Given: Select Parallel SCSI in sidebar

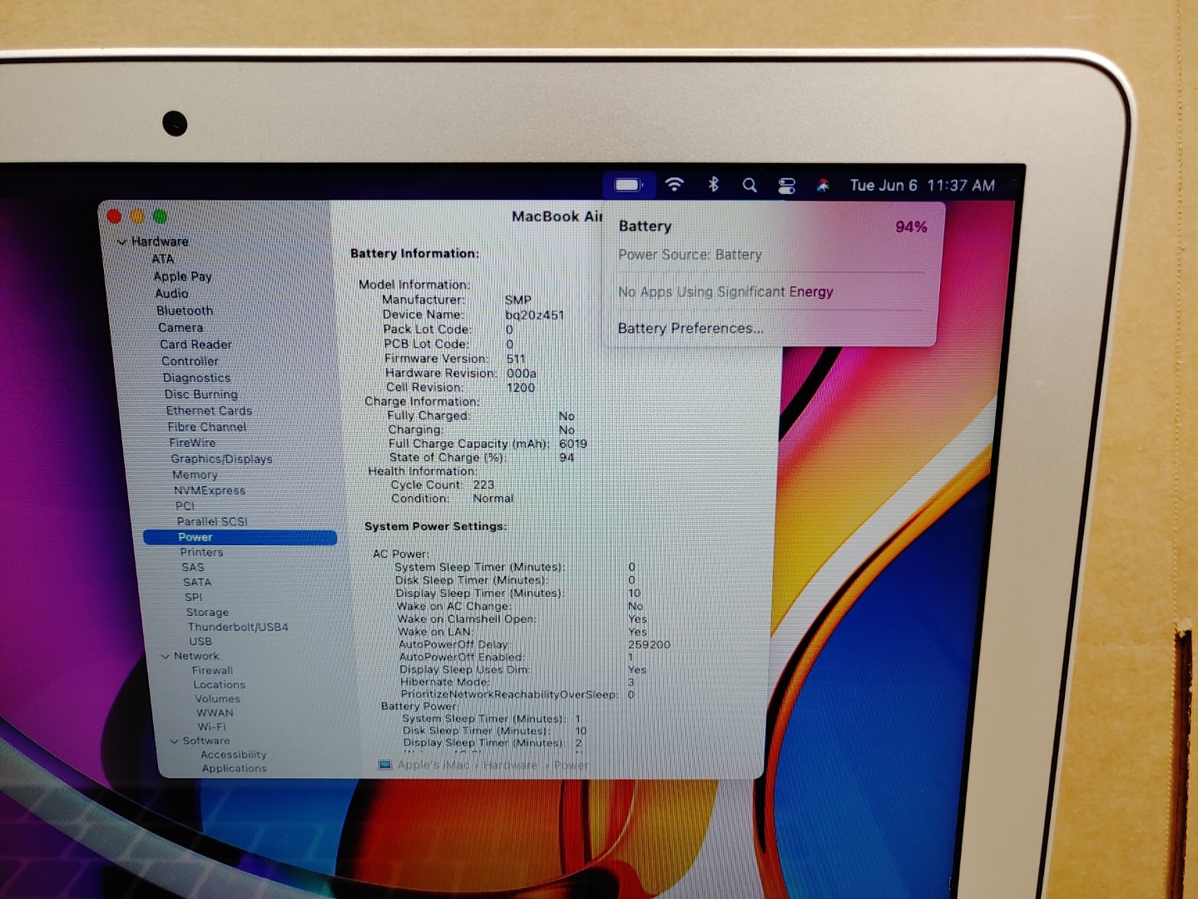Looking at the screenshot, I should coord(212,521).
